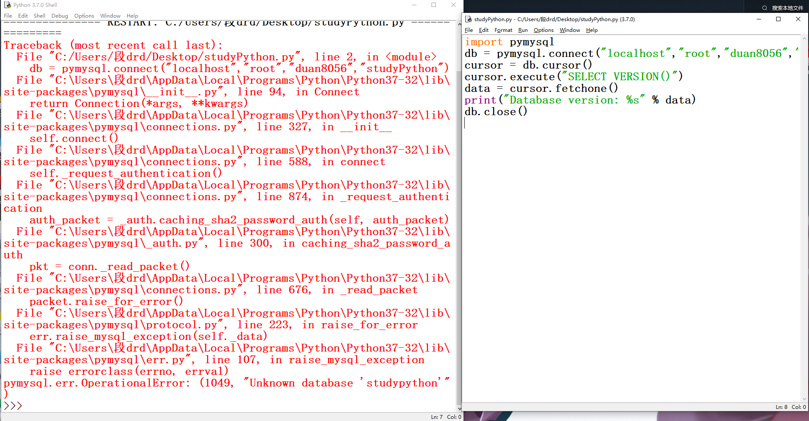Open the Shell window's Options menu

click(84, 16)
